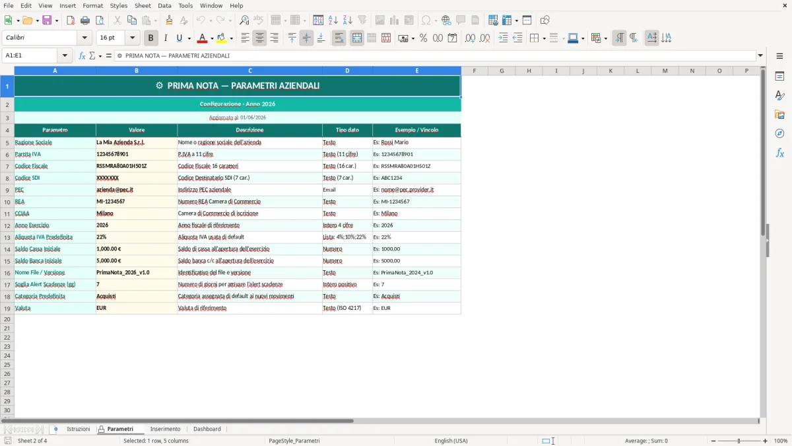The image size is (792, 446).
Task: Format cell as date
Action: click(x=452, y=38)
